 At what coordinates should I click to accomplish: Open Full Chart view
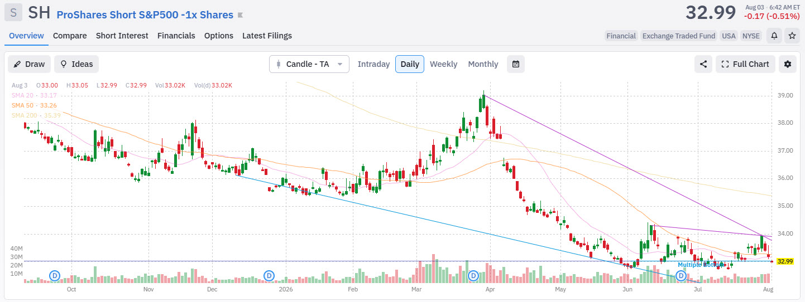tap(745, 64)
